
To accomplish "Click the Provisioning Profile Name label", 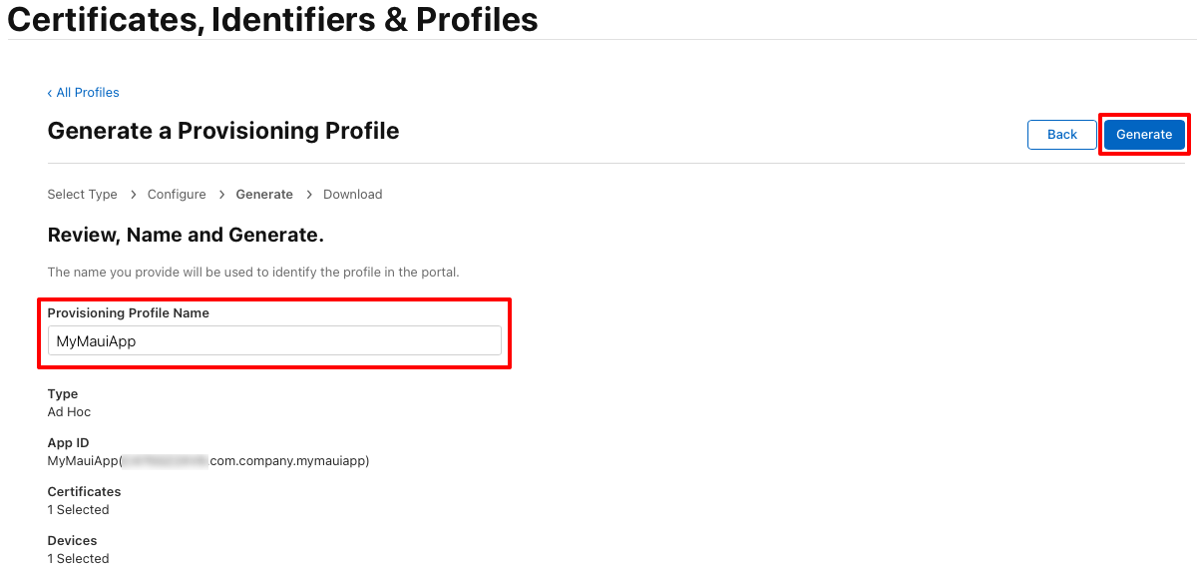I will 129,313.
